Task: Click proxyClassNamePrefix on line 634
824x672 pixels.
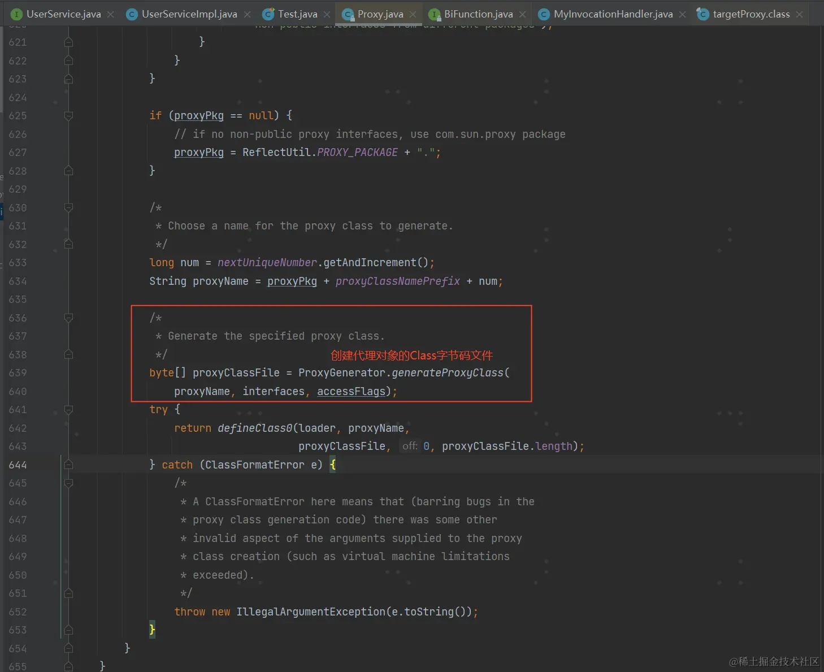Action: click(x=398, y=281)
